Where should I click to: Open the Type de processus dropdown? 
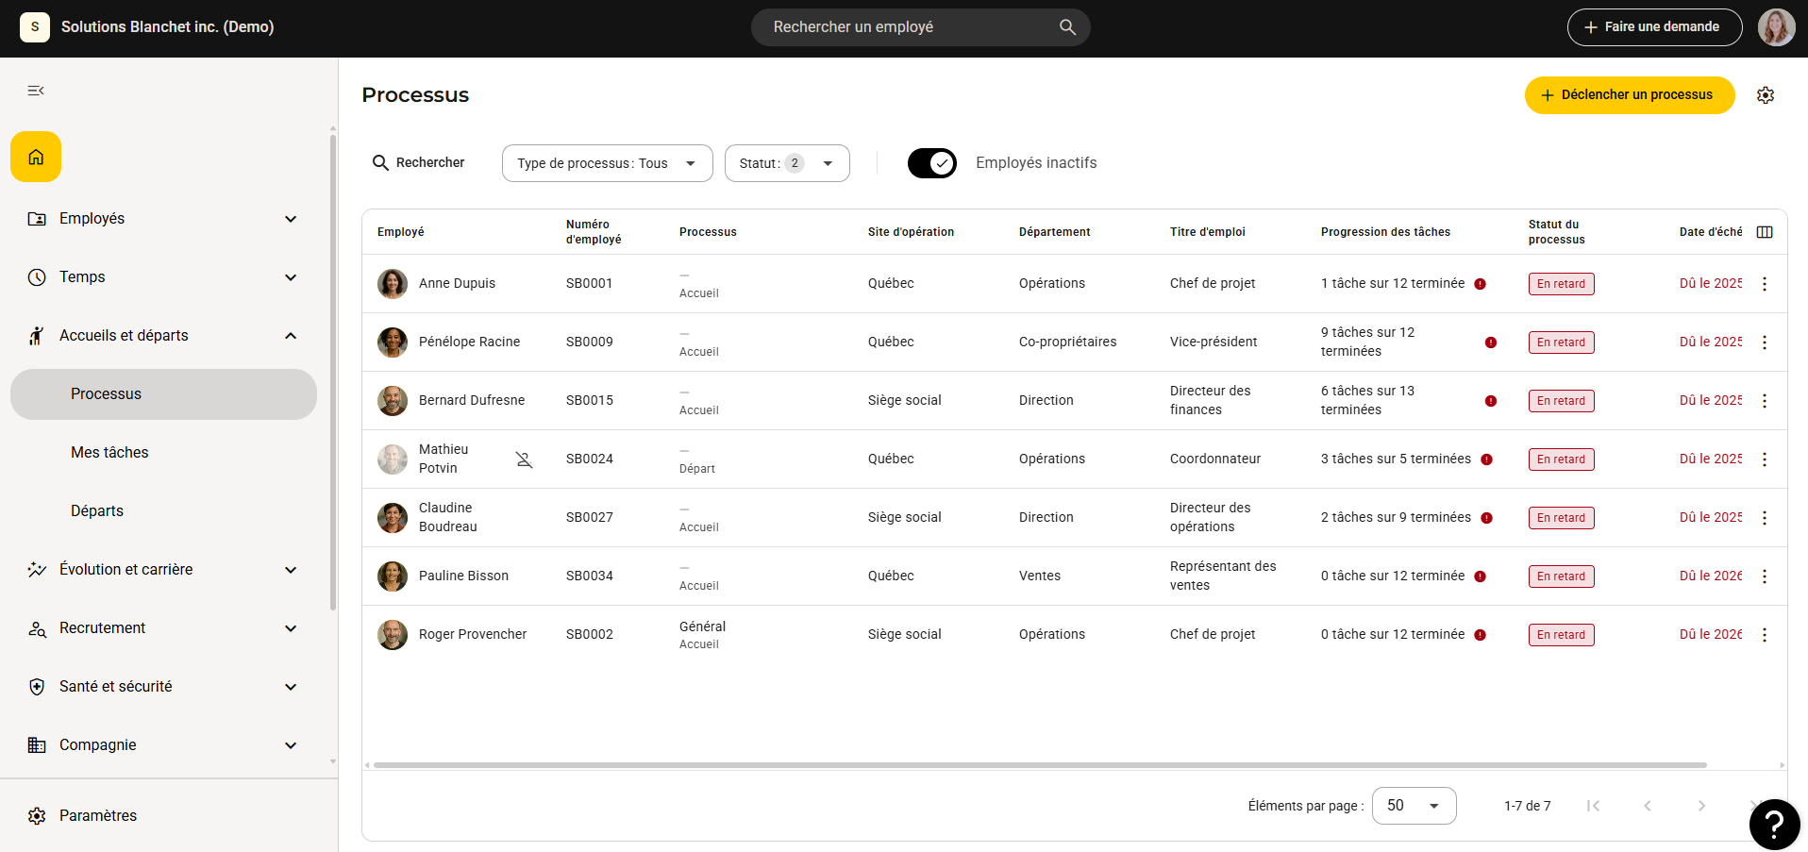(x=607, y=163)
